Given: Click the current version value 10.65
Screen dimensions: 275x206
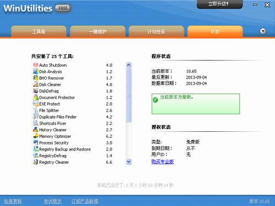Looking at the screenshot, I should pyautogui.click(x=191, y=71).
